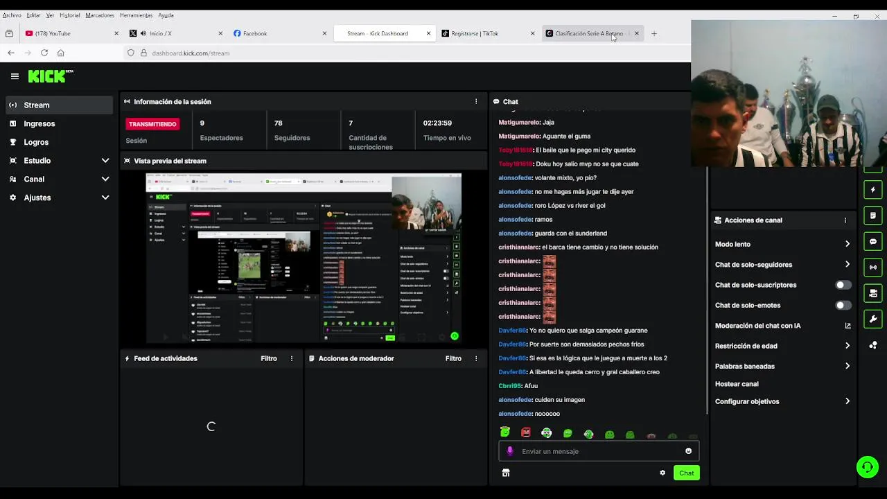Image resolution: width=887 pixels, height=499 pixels.
Task: Click the document note sidebar icon
Action: tap(873, 216)
